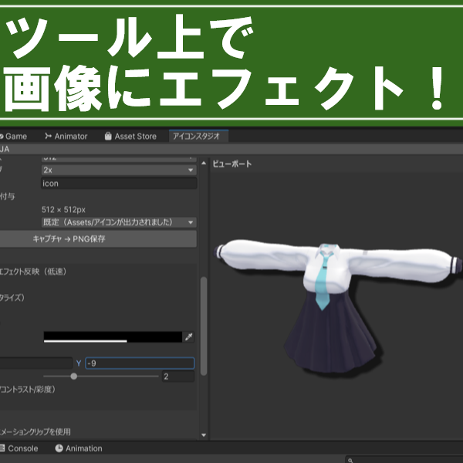This screenshot has height=463, width=463.
Task: Switch to the Game tab
Action: click(13, 137)
